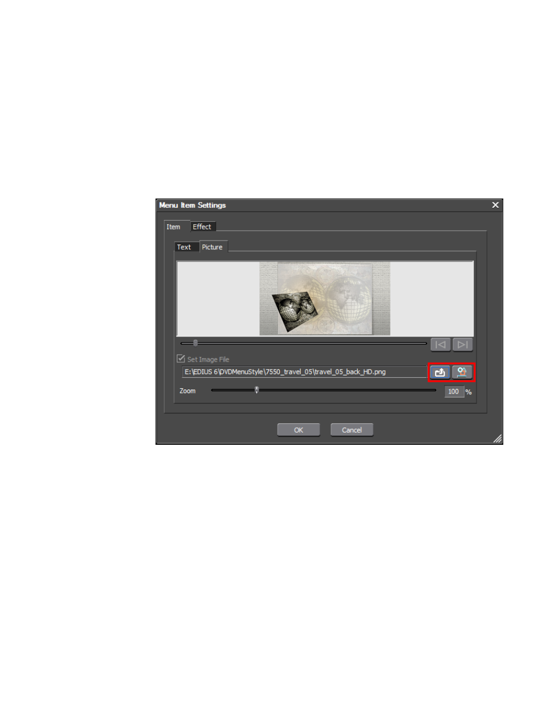Click the select-from-bin image icon button
The width and height of the screenshot is (555, 719).
click(x=462, y=372)
